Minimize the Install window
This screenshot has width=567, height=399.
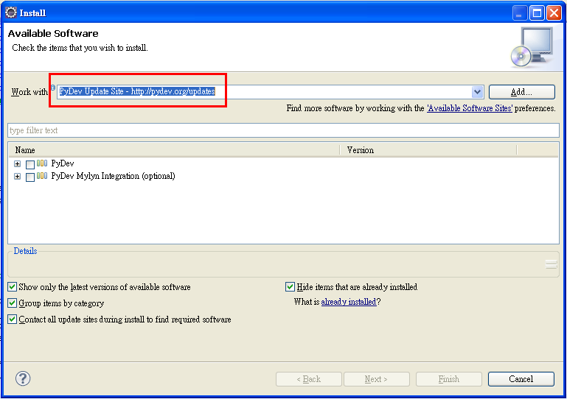point(520,13)
